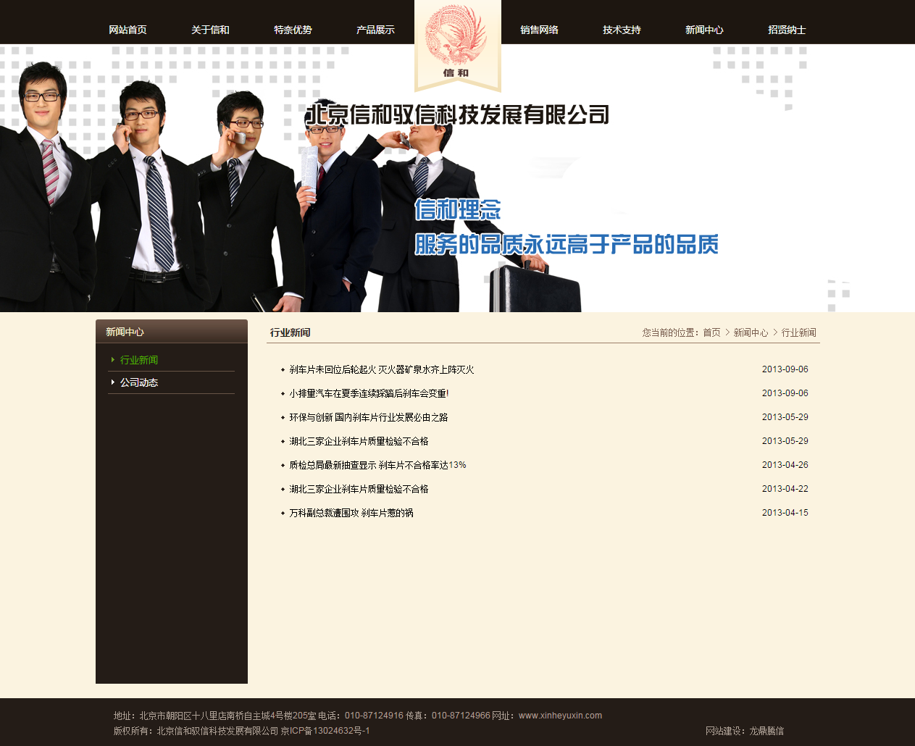Open article 刹车片未回位后轮起火
Viewport: 915px width, 746px height.
pos(381,369)
